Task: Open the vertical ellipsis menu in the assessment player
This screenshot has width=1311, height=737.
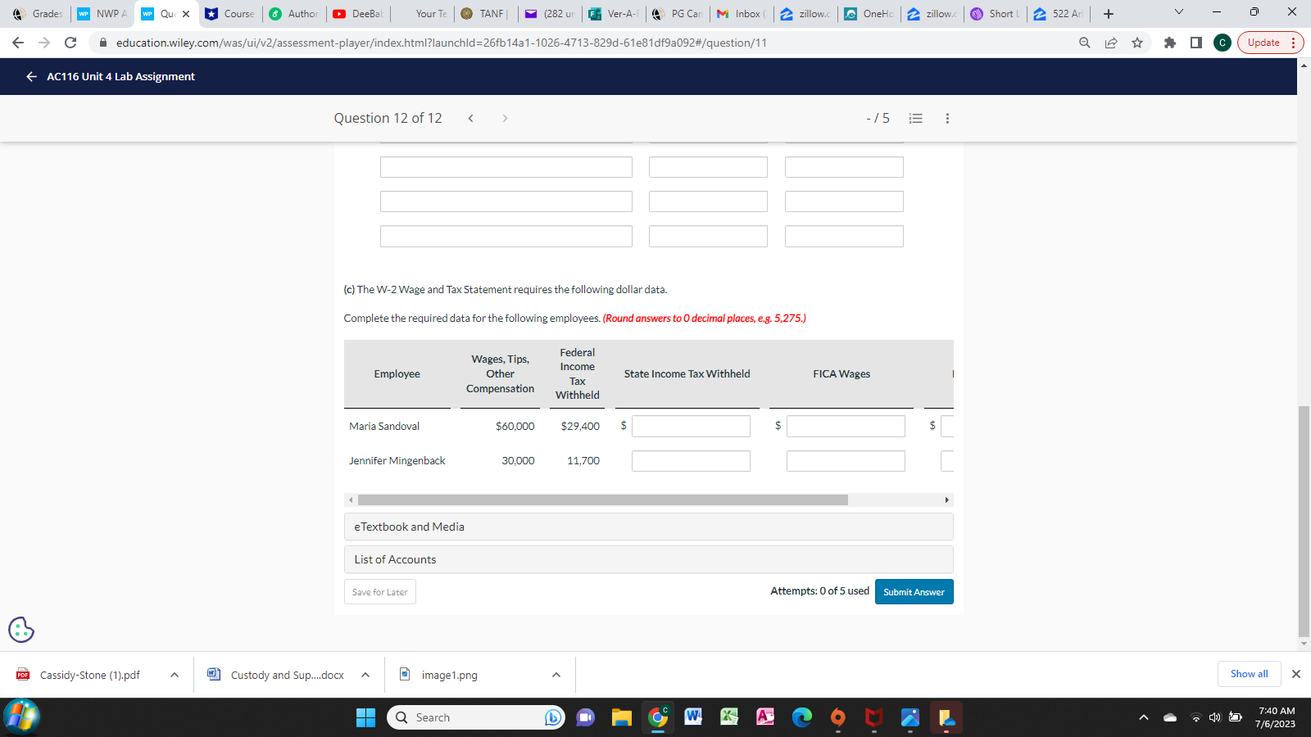Action: [x=946, y=118]
